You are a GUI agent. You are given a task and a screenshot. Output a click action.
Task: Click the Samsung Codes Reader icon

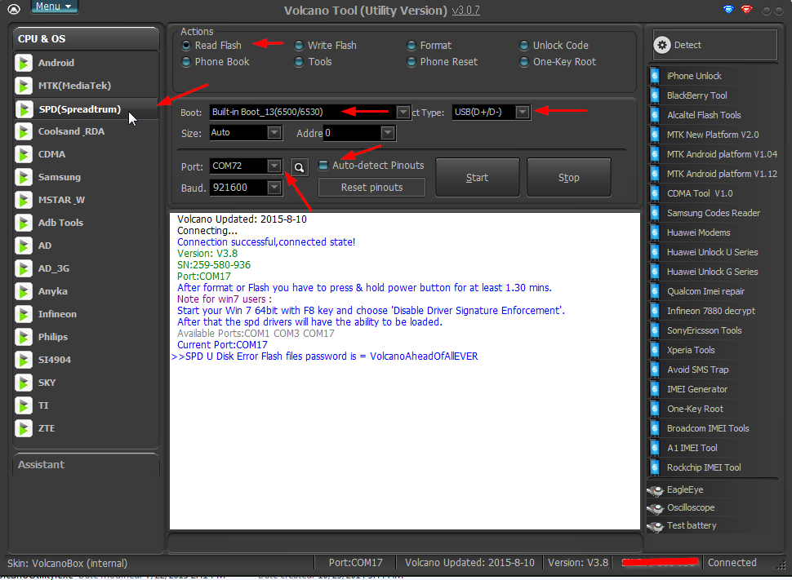pyautogui.click(x=655, y=213)
